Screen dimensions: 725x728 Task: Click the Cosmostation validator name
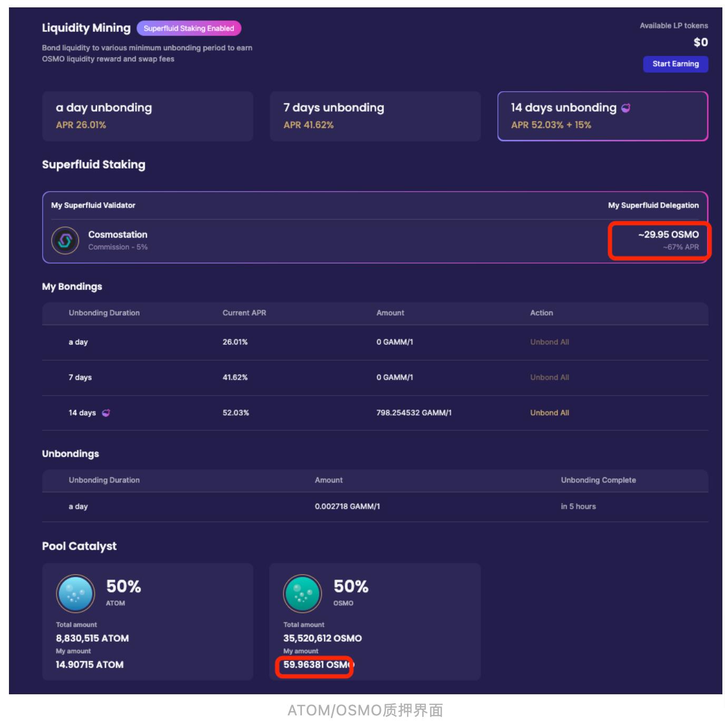117,235
